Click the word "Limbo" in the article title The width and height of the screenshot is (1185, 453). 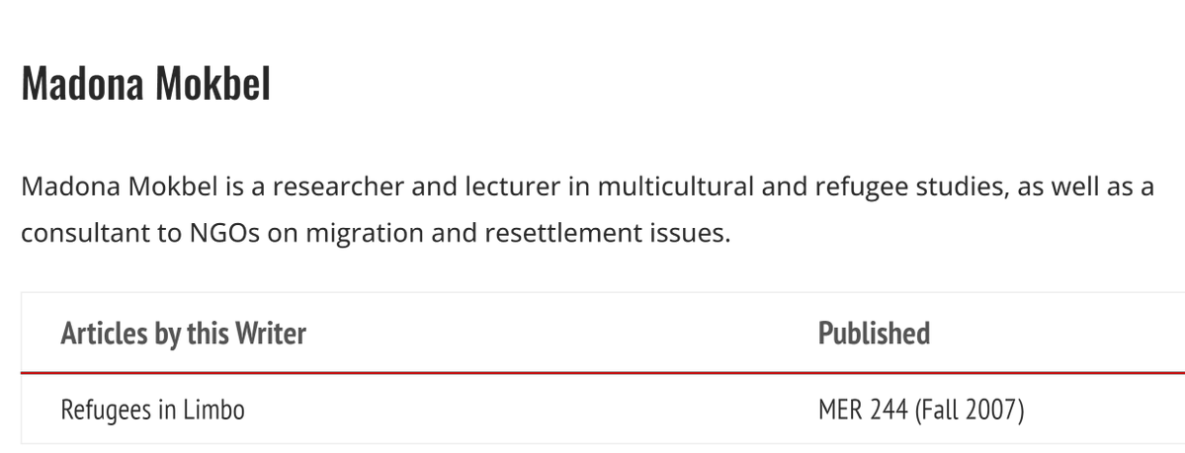[x=212, y=410]
